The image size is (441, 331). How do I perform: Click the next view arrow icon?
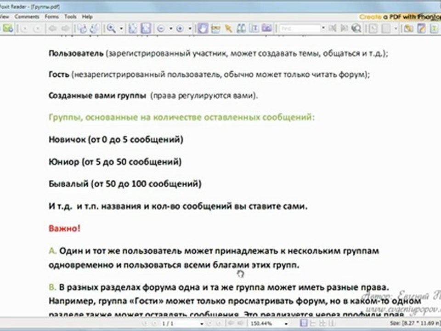65,28
